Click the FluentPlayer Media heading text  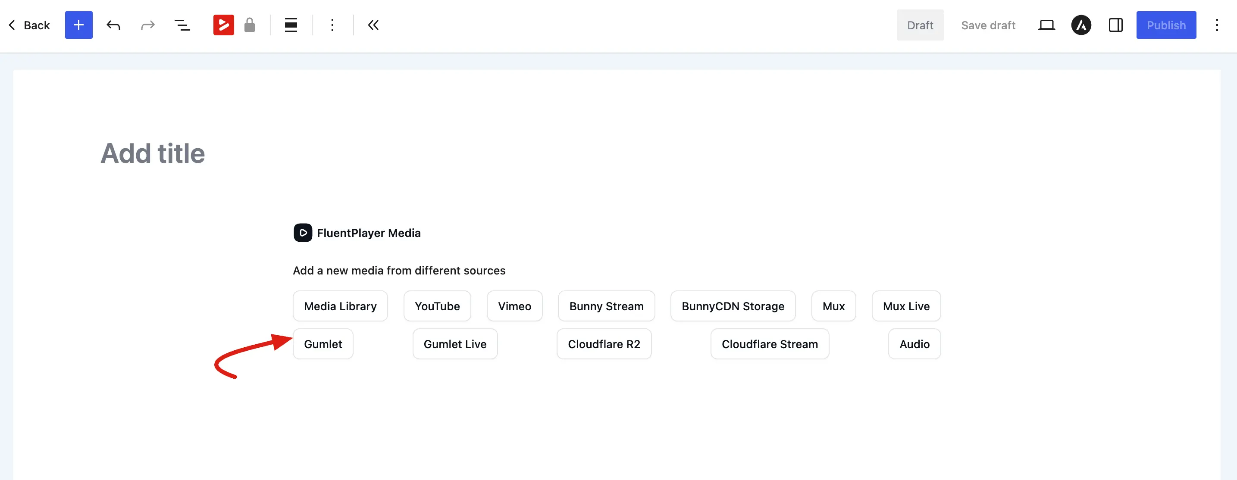pos(369,233)
